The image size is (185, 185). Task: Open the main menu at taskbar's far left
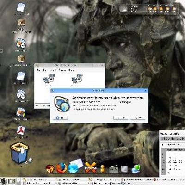[3, 181]
